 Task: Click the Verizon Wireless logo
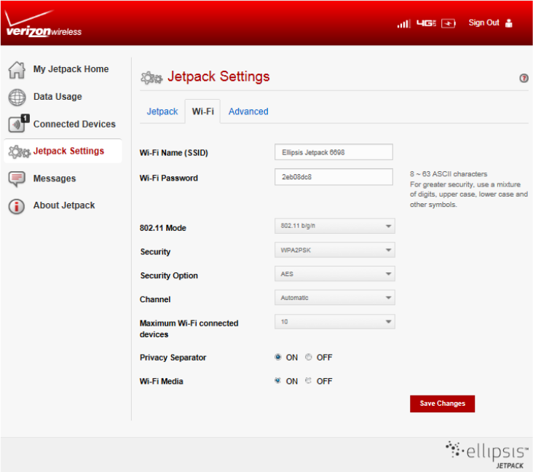click(44, 23)
